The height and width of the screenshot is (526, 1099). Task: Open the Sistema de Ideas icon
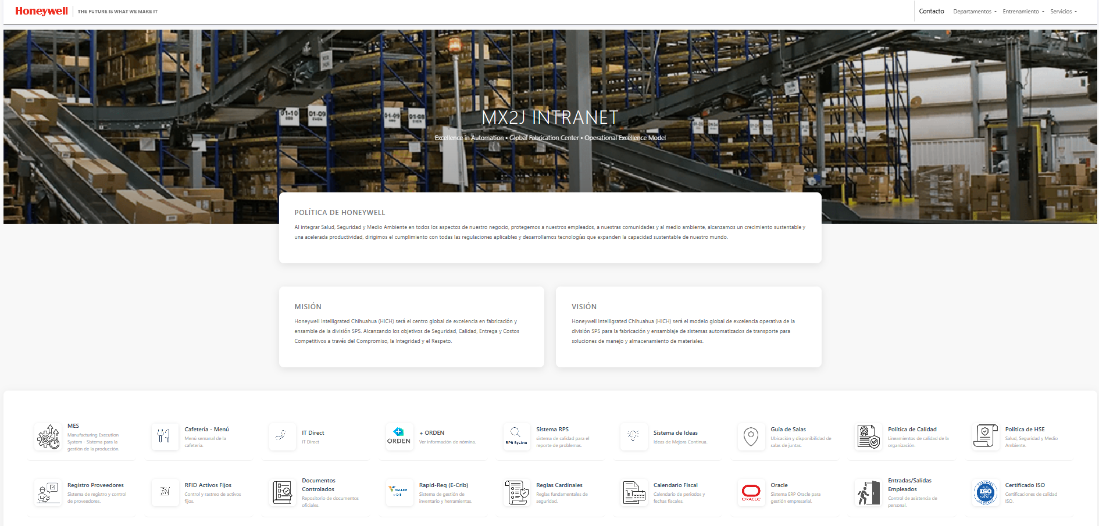633,436
